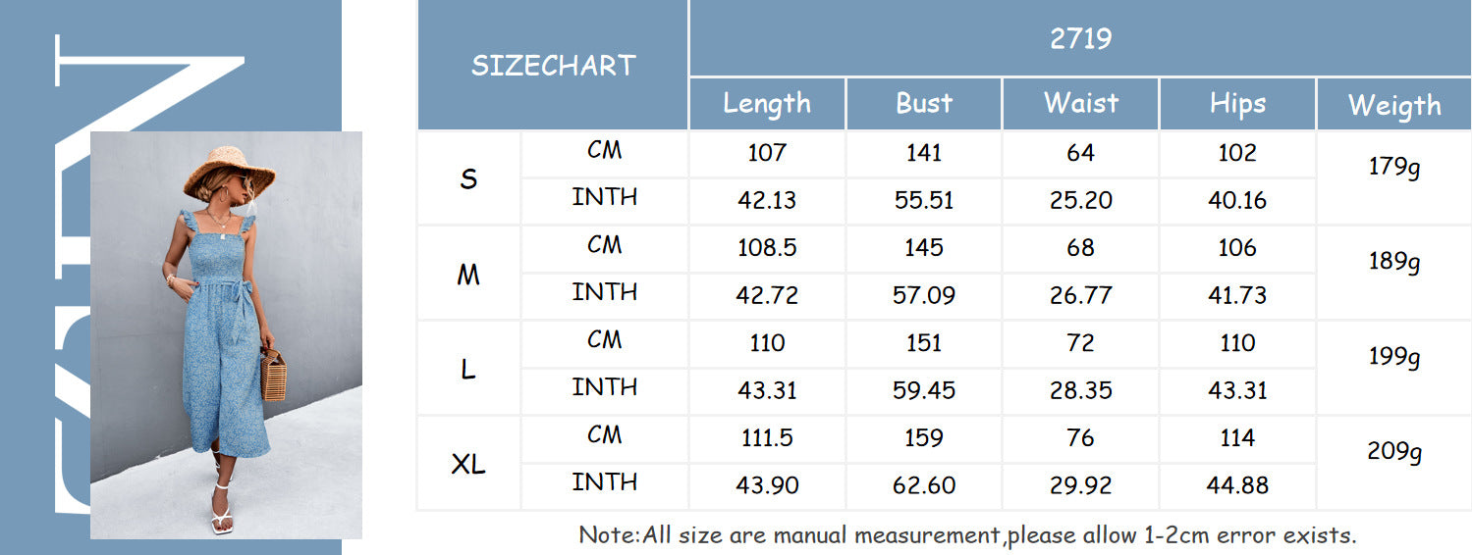This screenshot has width=1472, height=555.
Task: Click the 2719 product code header
Action: tap(1079, 38)
